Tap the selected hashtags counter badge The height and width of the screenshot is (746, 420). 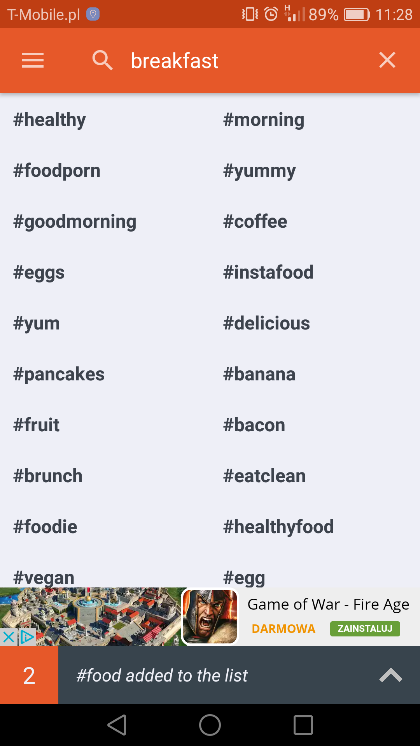tap(29, 675)
